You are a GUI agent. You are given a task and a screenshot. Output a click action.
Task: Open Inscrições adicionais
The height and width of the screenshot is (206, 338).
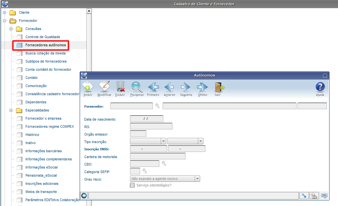pos(42,184)
